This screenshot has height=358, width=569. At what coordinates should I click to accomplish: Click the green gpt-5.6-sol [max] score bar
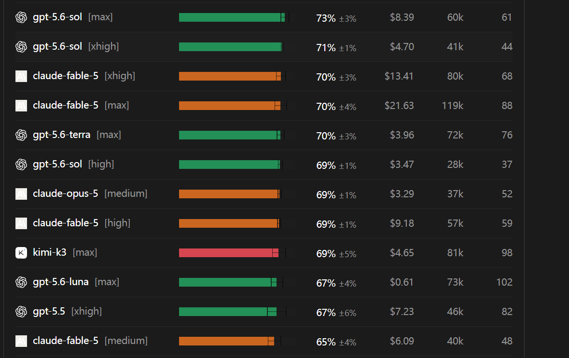[232, 17]
